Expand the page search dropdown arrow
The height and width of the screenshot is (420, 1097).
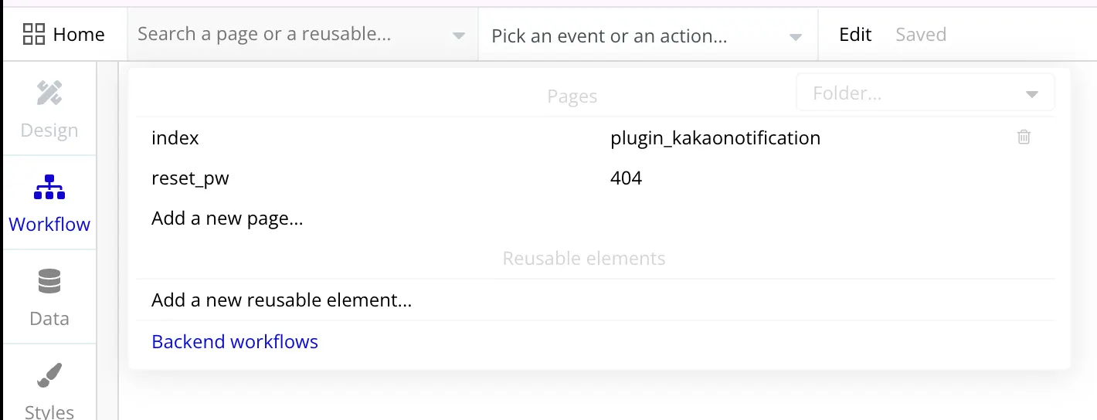pyautogui.click(x=458, y=36)
